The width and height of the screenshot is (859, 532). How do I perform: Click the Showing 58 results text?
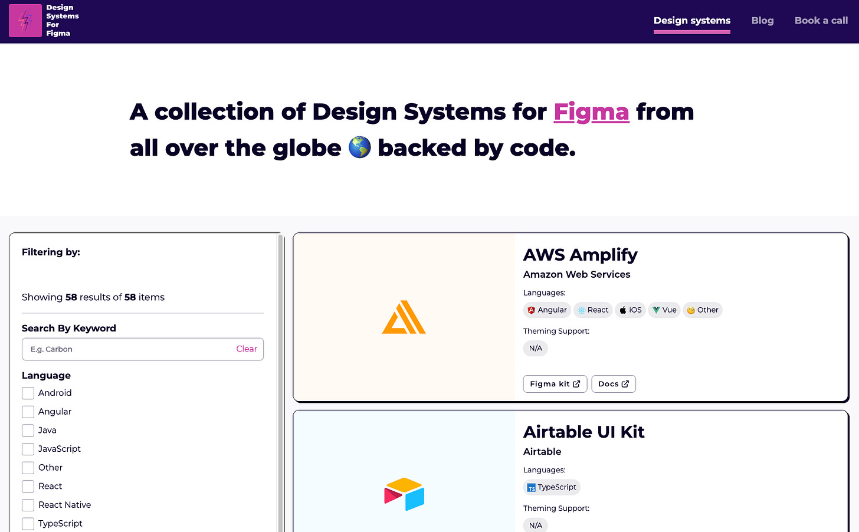[x=93, y=297]
